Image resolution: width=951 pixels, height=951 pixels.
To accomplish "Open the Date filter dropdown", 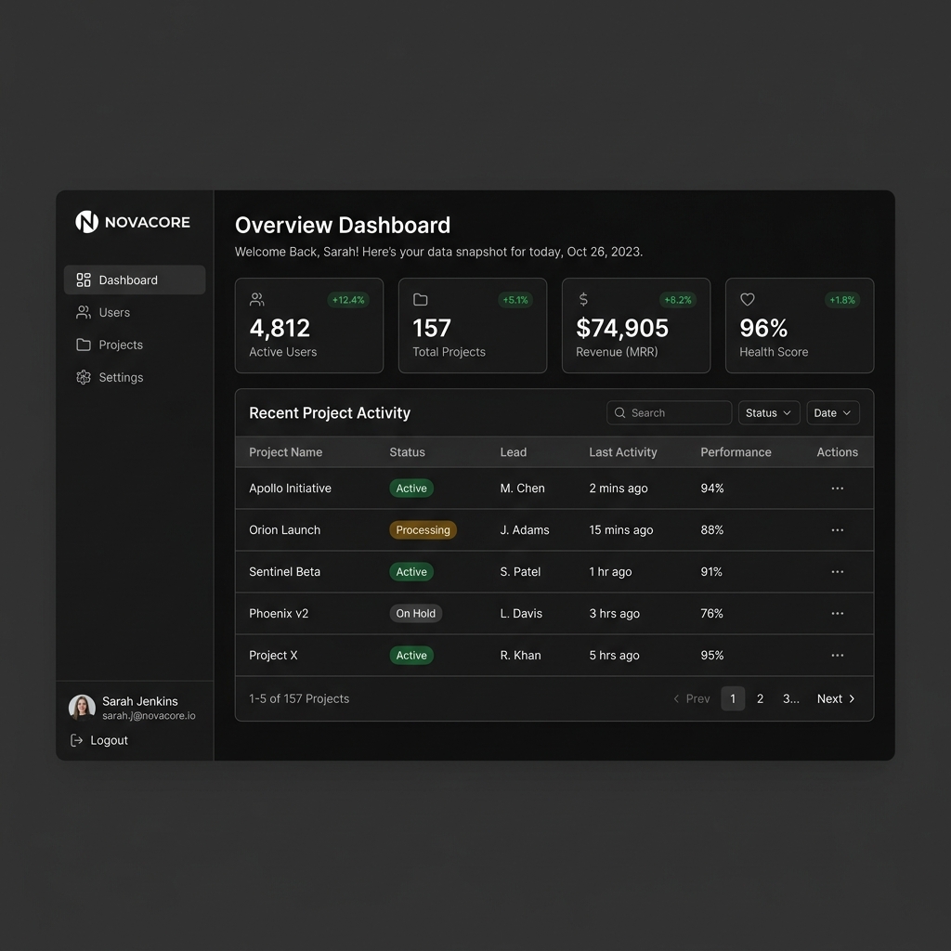I will (833, 412).
